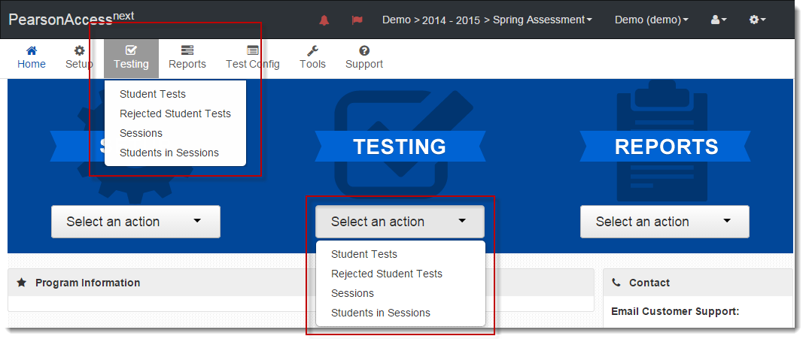
Task: Expand the Spring Assessment administration dropdown
Action: 487,20
